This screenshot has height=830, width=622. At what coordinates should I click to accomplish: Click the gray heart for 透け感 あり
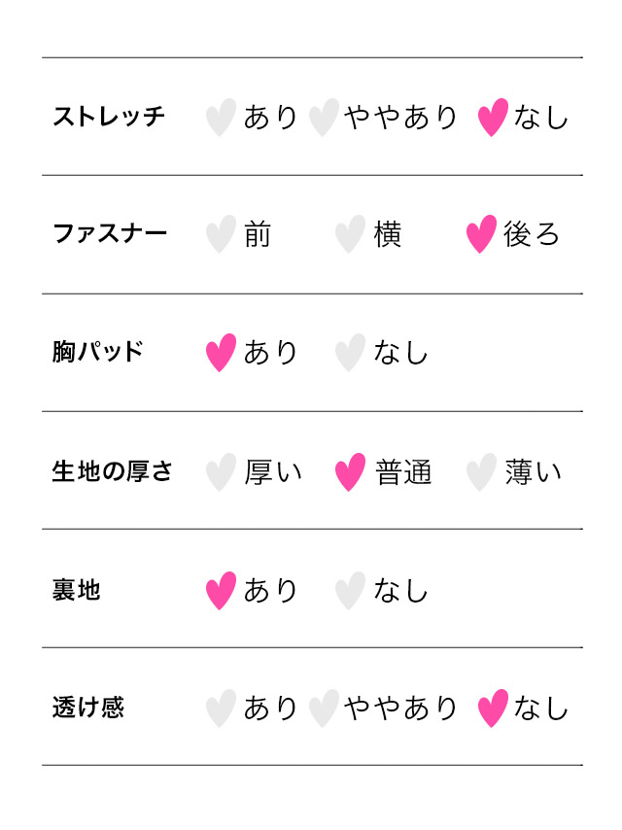221,709
